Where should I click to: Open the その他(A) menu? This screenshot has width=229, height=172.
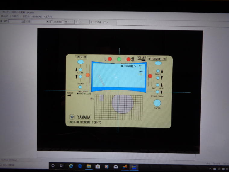click(x=37, y=17)
